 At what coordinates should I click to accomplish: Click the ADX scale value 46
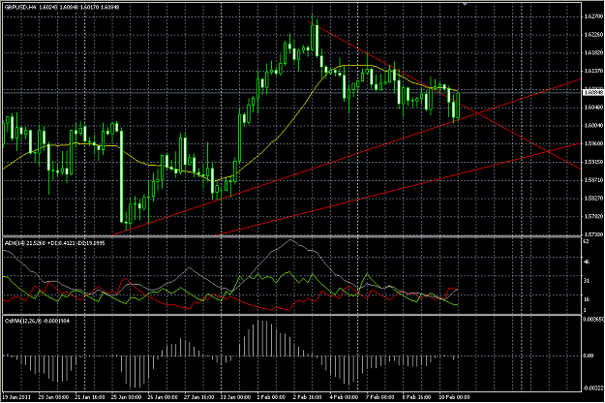(587, 262)
